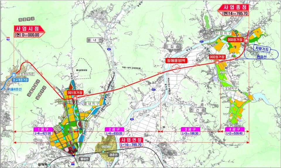The height and width of the screenshot is (168, 281).
Task: Click the 001정거장 station circle marker
Action: [75, 98]
